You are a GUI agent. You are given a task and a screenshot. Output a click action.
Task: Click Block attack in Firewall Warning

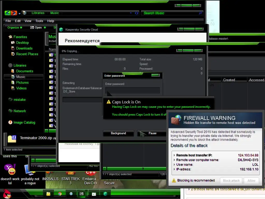[x=231, y=181]
